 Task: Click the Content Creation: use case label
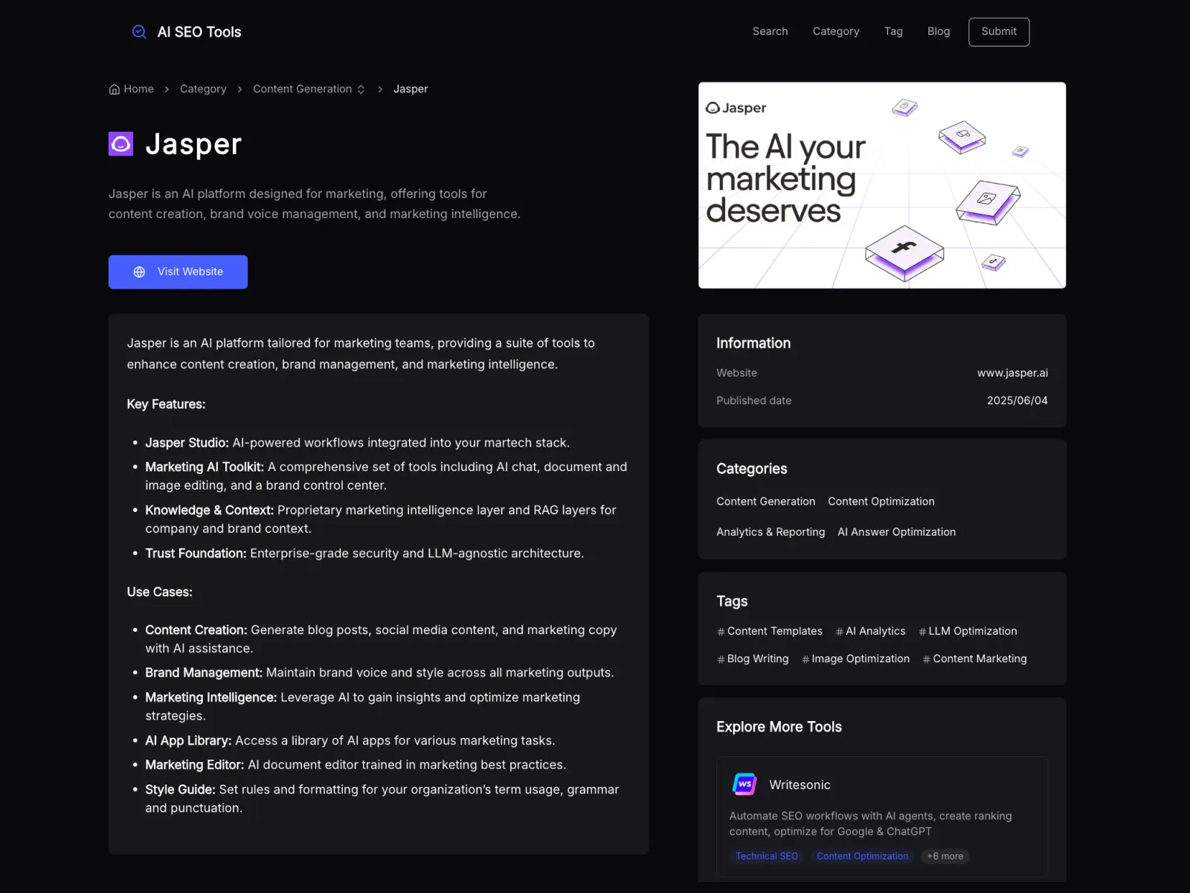click(x=196, y=630)
